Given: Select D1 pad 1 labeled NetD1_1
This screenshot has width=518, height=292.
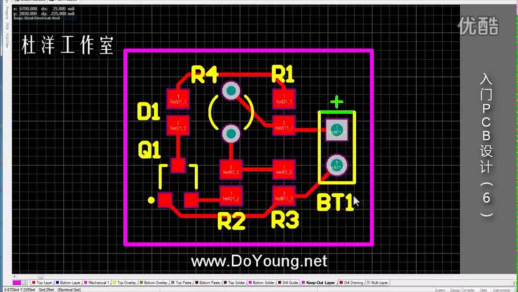Looking at the screenshot, I should (x=178, y=99).
